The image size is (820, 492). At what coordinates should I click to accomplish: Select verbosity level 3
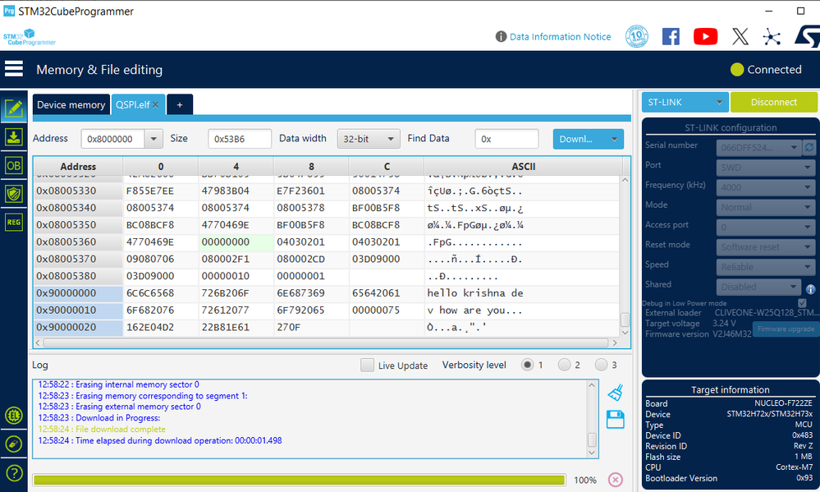[x=601, y=365]
